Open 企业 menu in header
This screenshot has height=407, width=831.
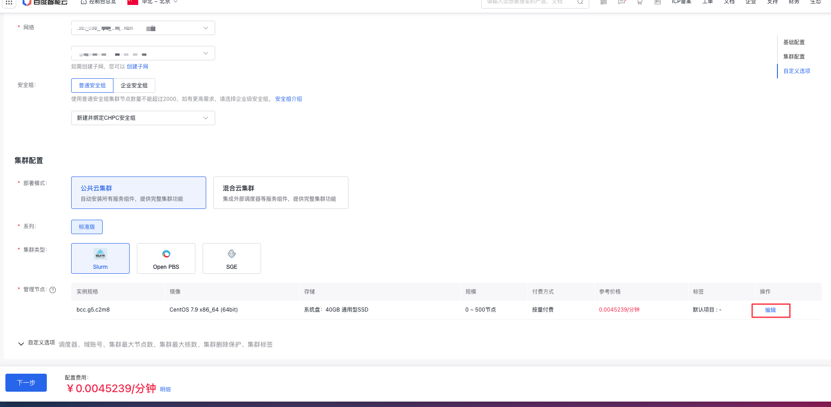pyautogui.click(x=751, y=2)
